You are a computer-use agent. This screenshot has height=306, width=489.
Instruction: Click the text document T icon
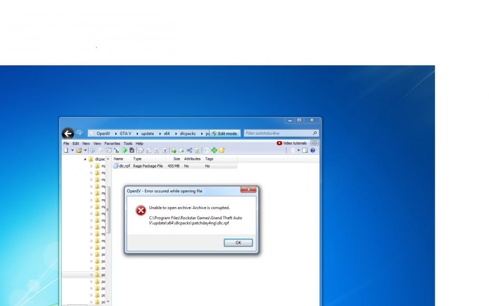click(165, 150)
